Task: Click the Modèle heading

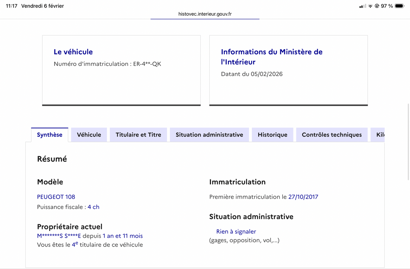Action: click(50, 182)
